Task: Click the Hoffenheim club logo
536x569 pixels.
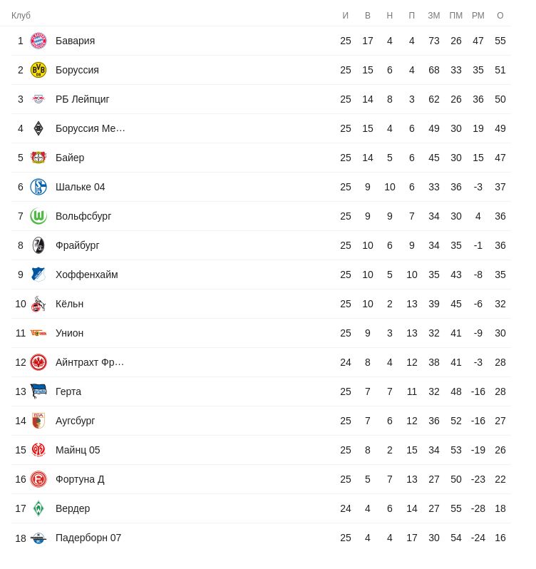Action: pyautogui.click(x=38, y=275)
